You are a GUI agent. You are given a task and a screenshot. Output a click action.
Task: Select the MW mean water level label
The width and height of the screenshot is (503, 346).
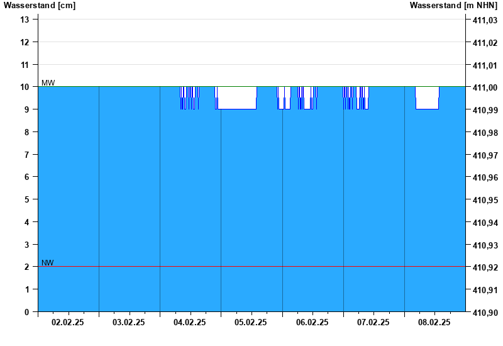click(x=48, y=83)
